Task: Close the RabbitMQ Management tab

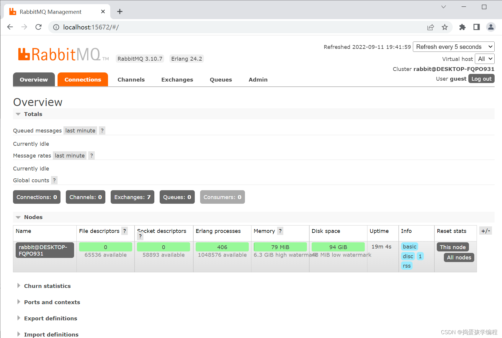Action: (x=103, y=11)
